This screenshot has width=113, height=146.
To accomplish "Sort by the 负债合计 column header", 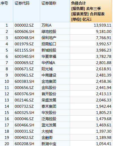I will point(91,11).
